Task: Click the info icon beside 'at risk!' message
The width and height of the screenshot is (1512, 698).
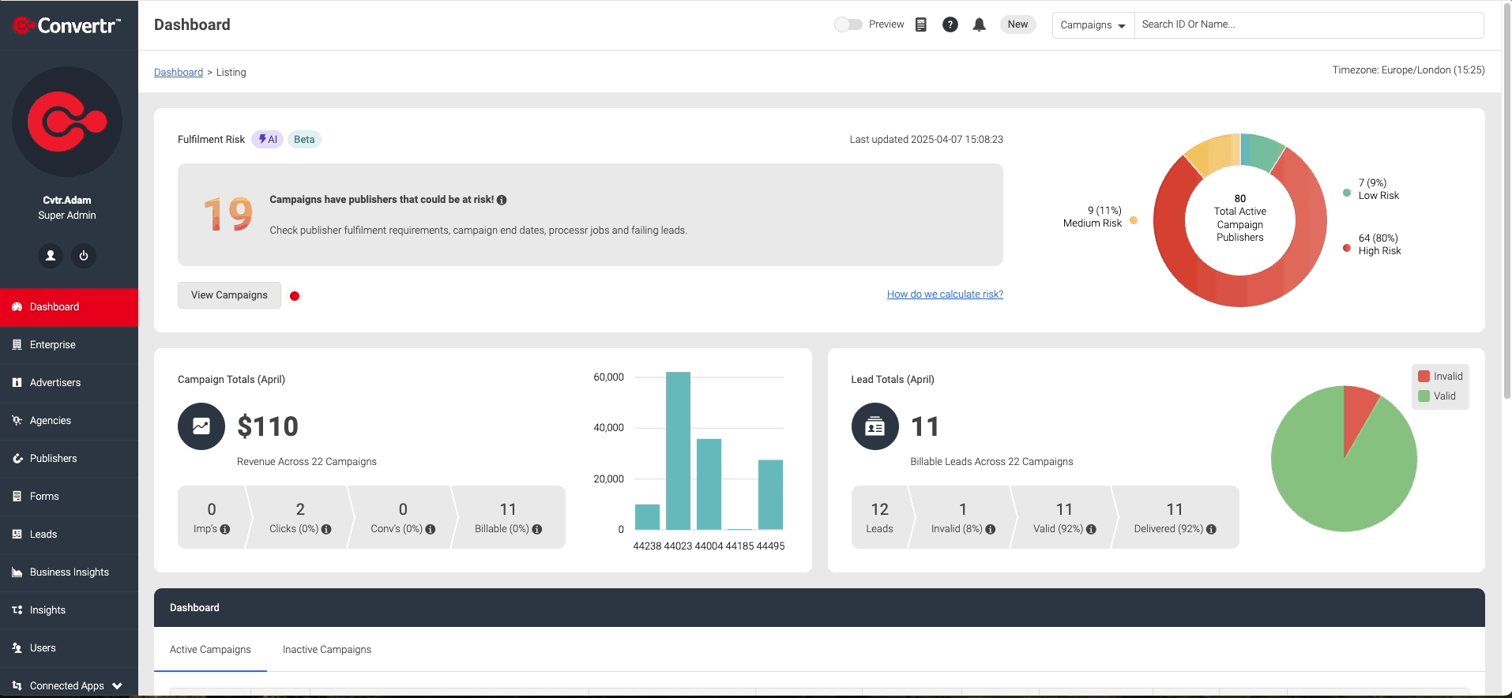Action: 502,200
